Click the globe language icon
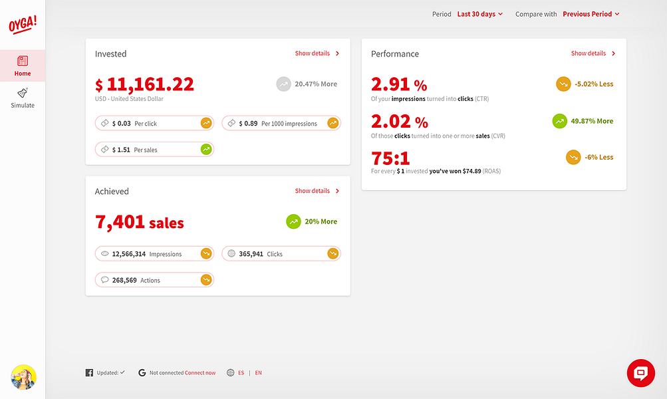 [x=231, y=372]
